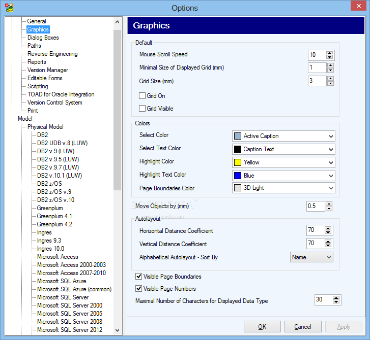
Task: Select Reports in the options tree
Action: [37, 62]
